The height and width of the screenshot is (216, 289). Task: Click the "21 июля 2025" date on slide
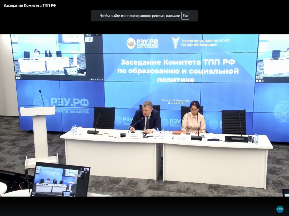pyautogui.click(x=175, y=103)
